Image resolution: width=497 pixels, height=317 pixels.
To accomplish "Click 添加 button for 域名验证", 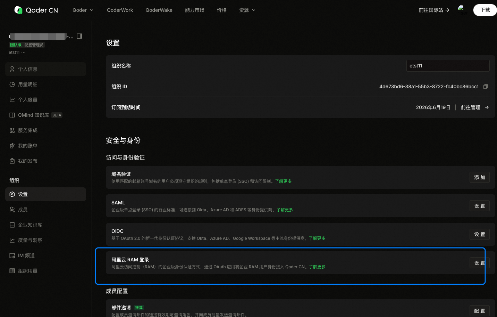I will pos(480,177).
